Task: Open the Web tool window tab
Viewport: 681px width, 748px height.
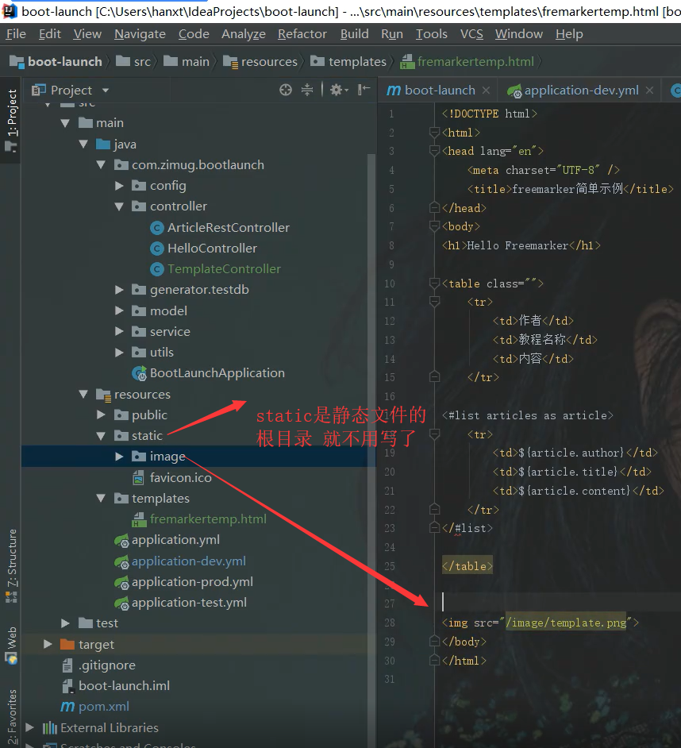Action: point(11,646)
